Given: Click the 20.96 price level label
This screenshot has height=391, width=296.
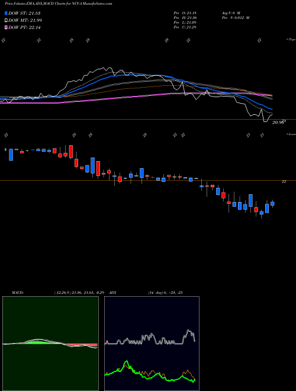Looking at the screenshot, I should (278, 123).
